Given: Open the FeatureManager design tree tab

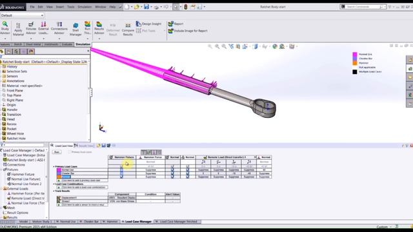Looking at the screenshot, I should click(2, 52).
